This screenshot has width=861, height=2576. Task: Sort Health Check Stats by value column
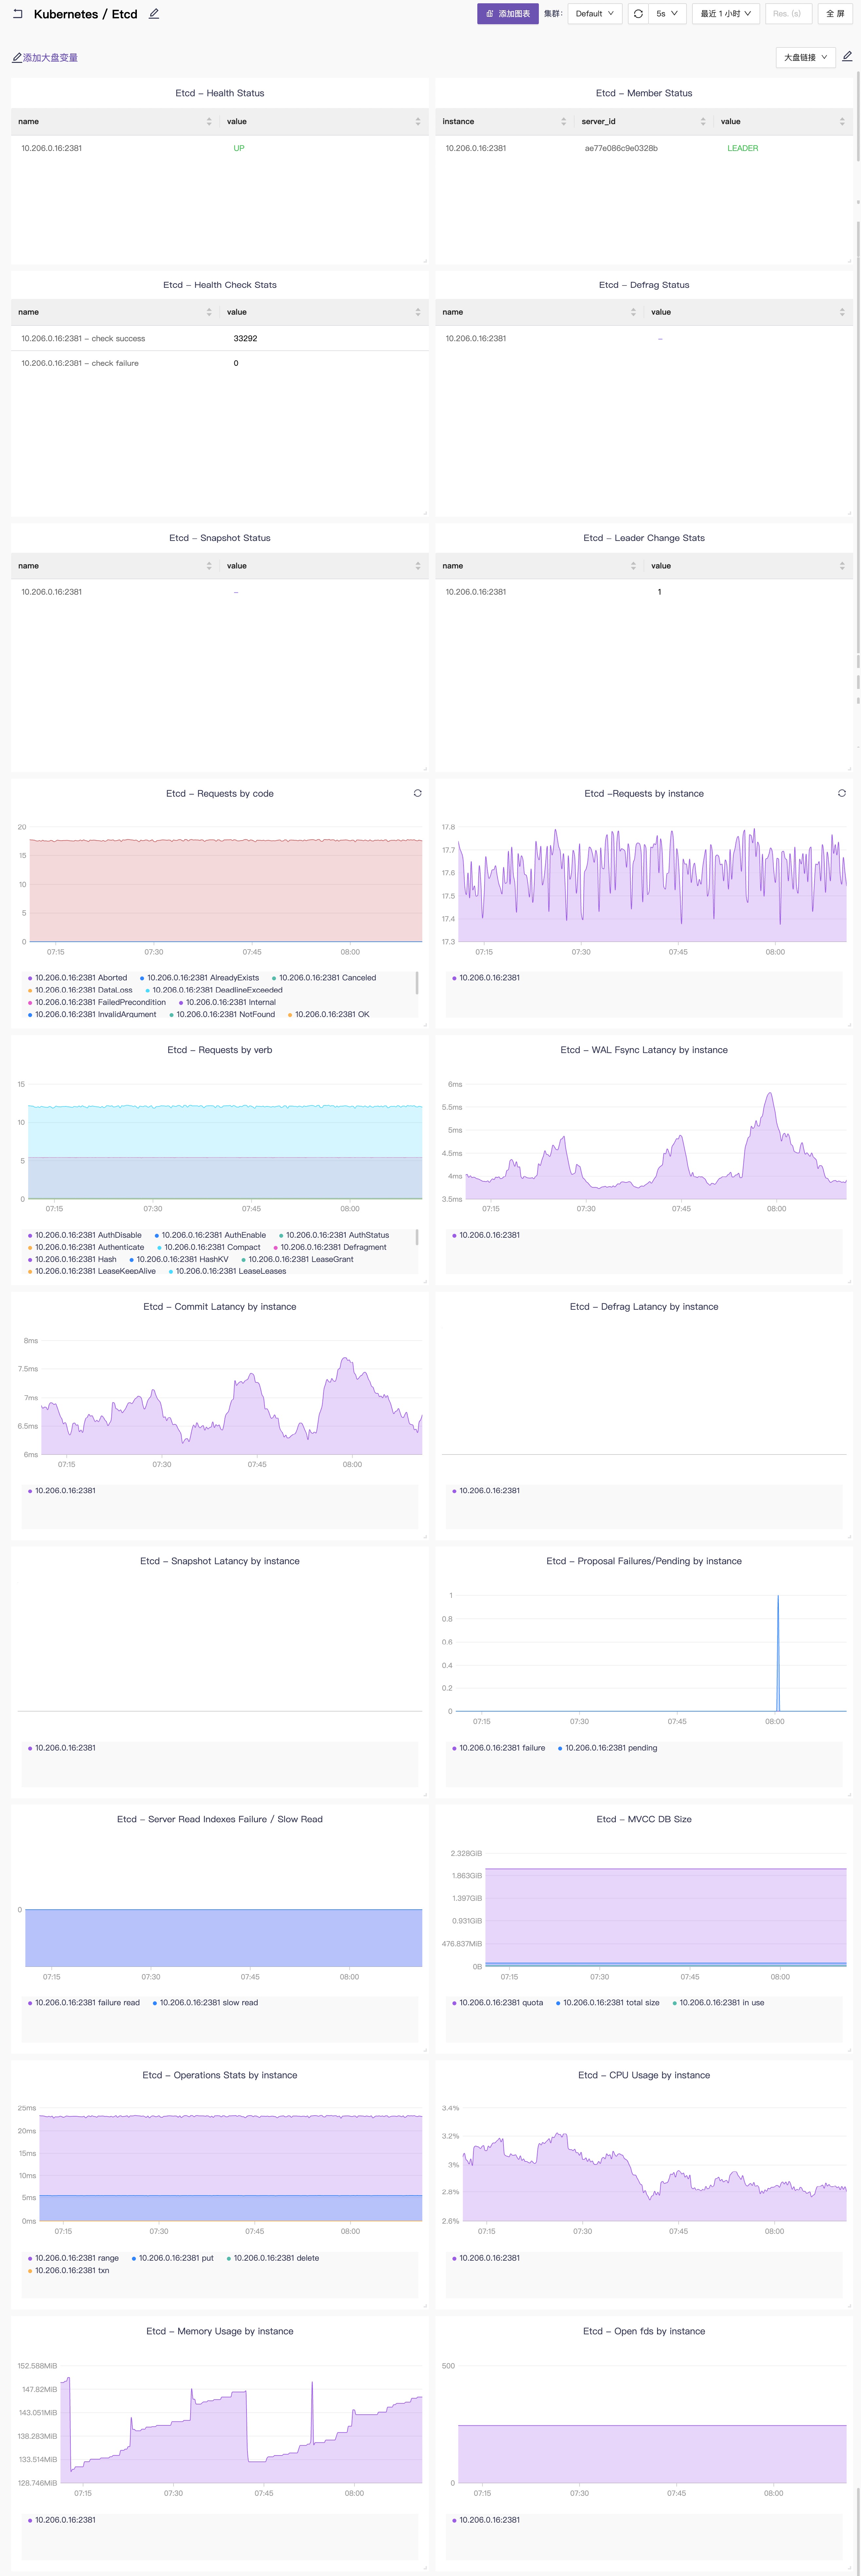click(418, 312)
